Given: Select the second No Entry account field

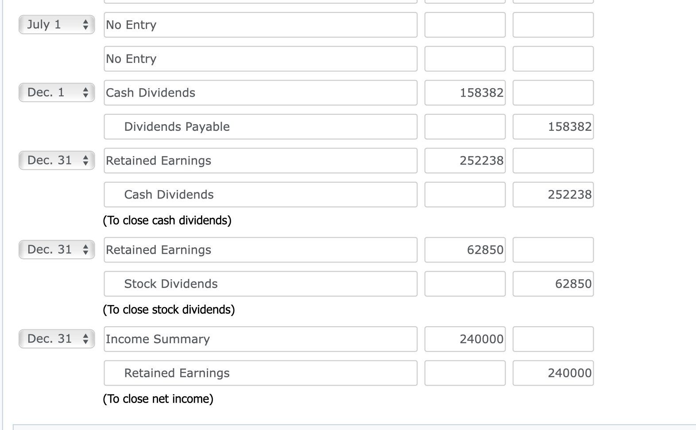Looking at the screenshot, I should [260, 59].
